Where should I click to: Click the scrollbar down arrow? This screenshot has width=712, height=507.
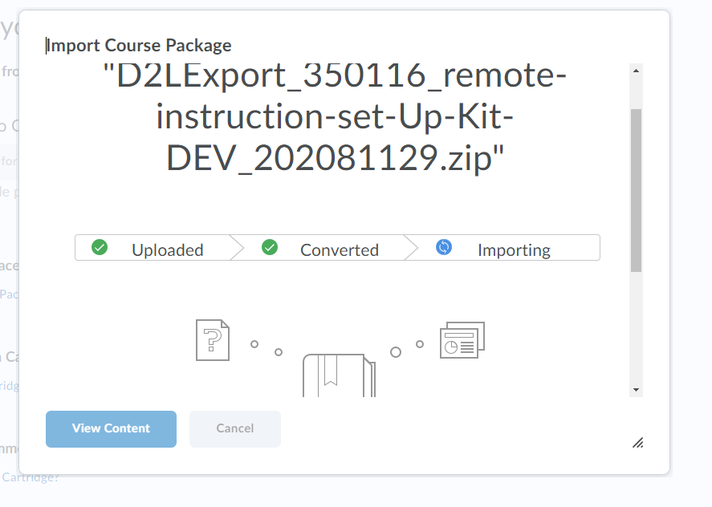coord(637,390)
